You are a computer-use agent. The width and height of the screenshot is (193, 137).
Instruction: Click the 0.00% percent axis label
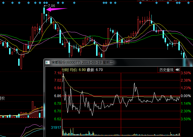(x=186, y=96)
